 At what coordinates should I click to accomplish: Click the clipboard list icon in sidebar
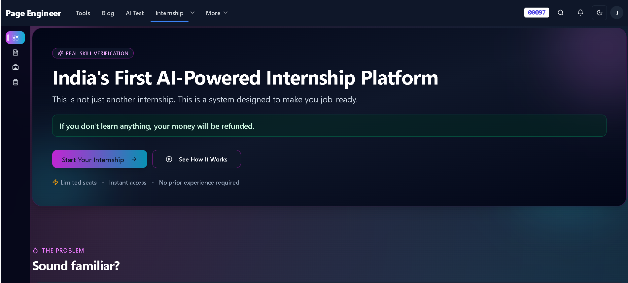pos(16,82)
